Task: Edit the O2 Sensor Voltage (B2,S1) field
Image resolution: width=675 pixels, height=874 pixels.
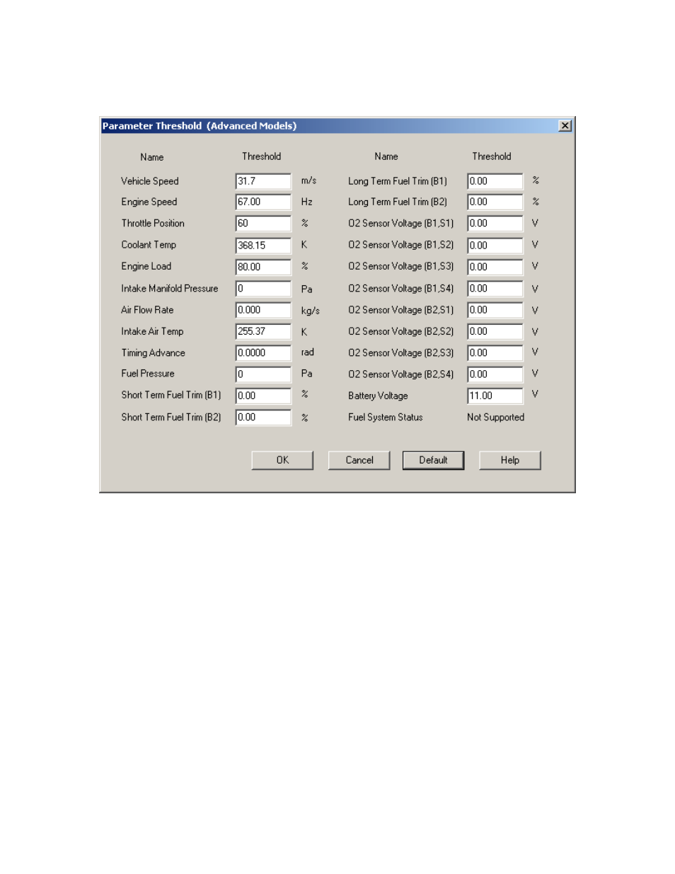Action: [x=495, y=310]
